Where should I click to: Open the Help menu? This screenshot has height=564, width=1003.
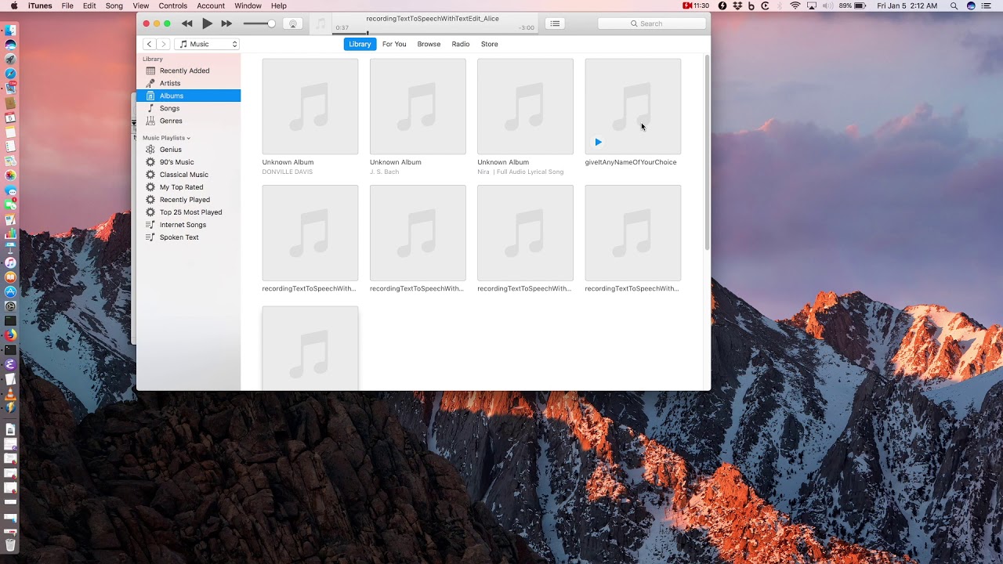click(x=279, y=5)
